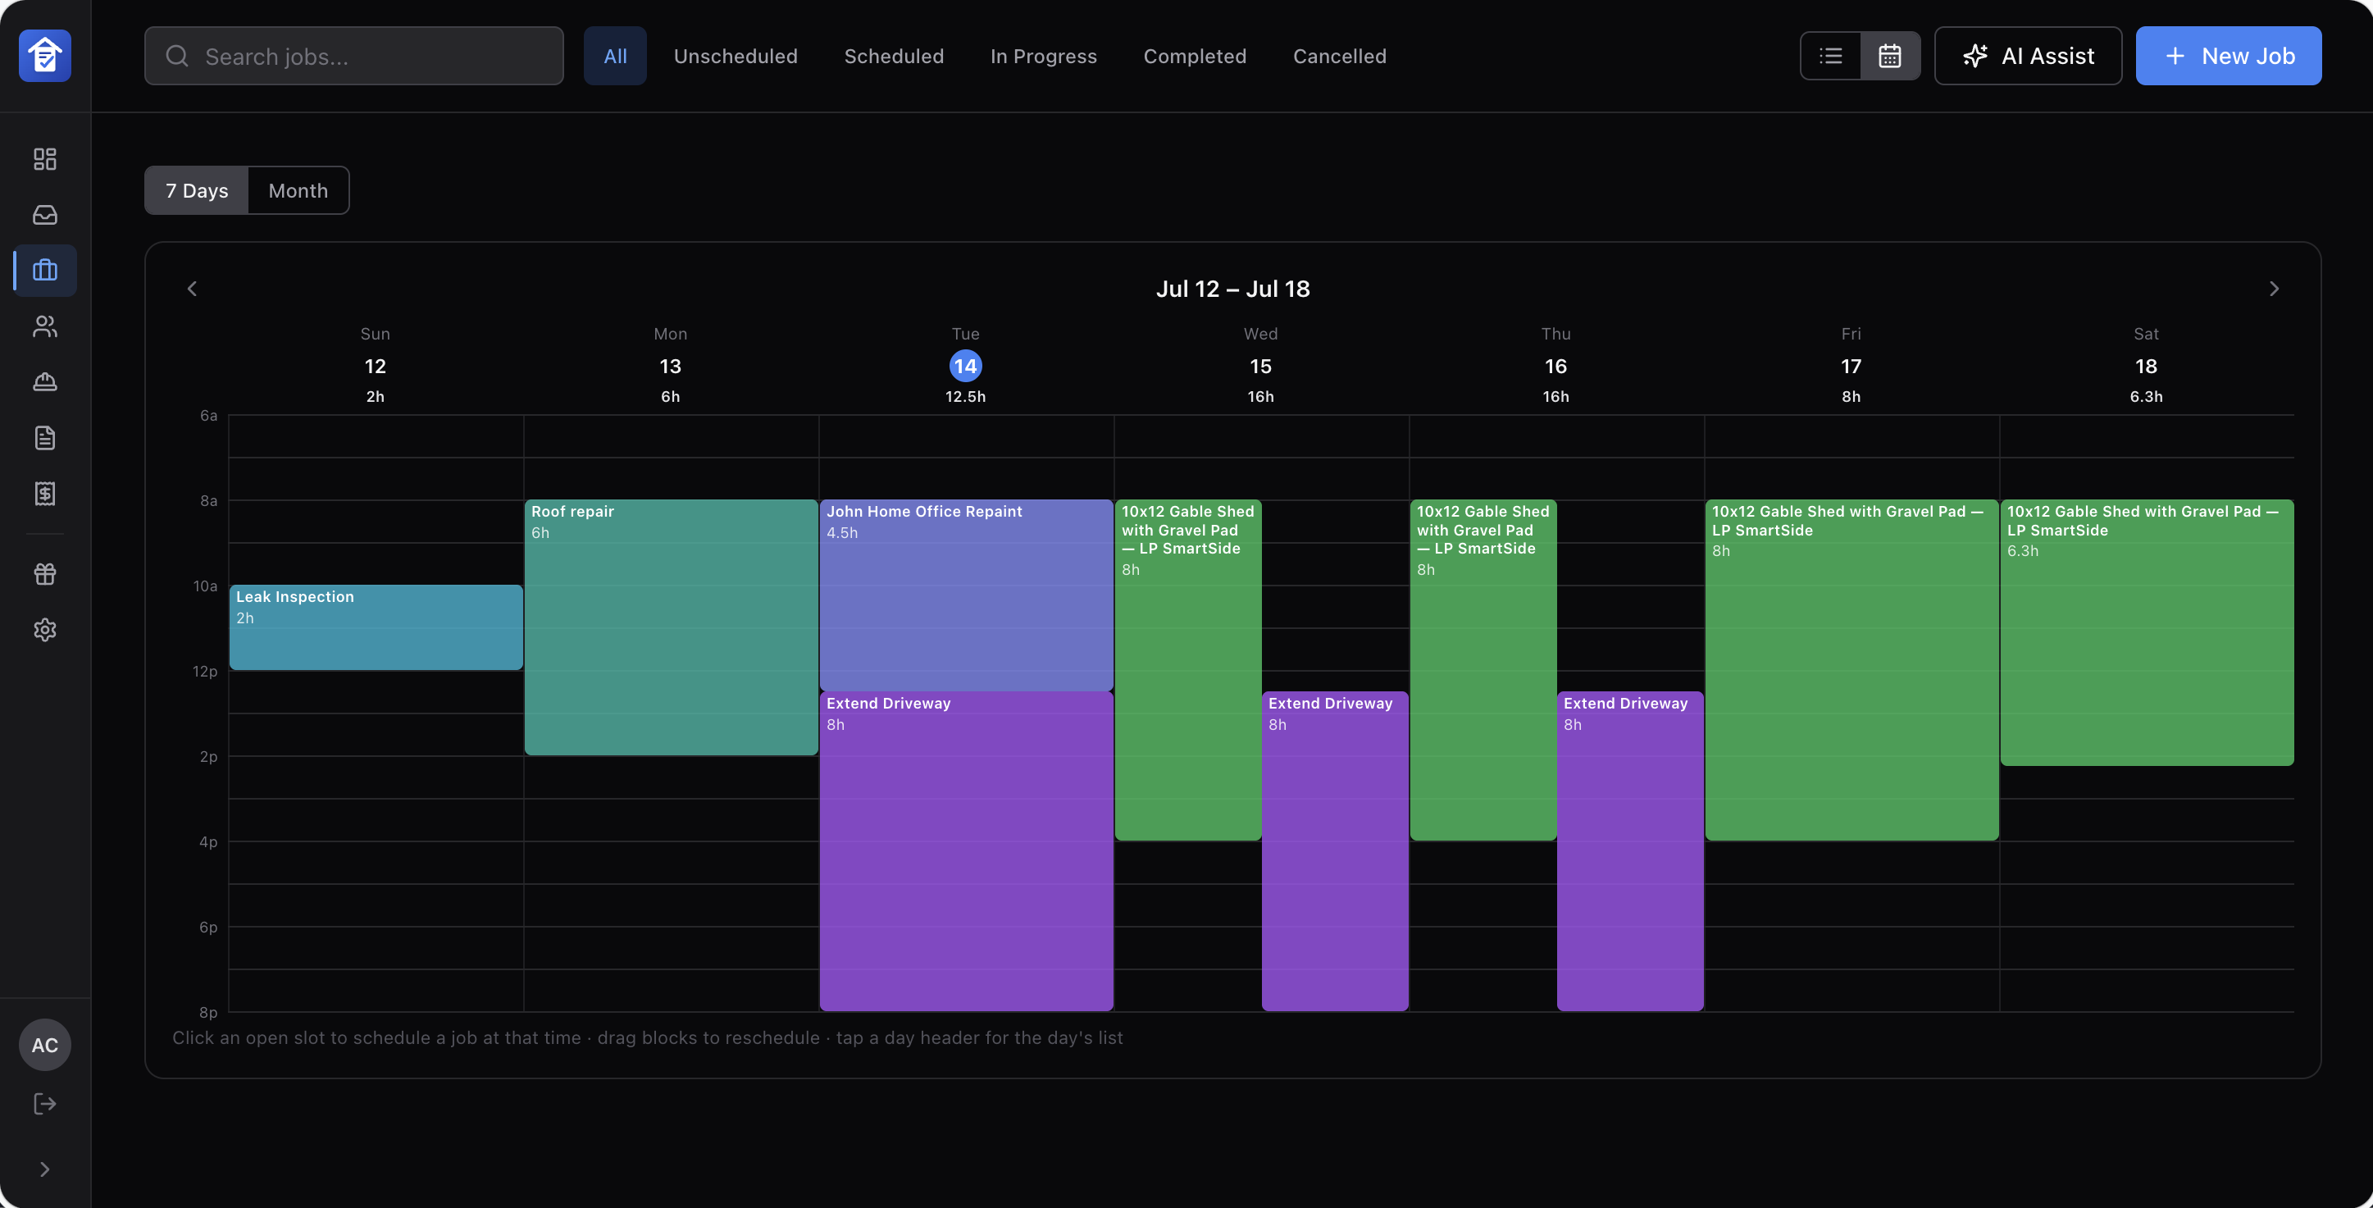Open highlighted Tue 14 day header
This screenshot has height=1208, width=2373.
(x=965, y=365)
